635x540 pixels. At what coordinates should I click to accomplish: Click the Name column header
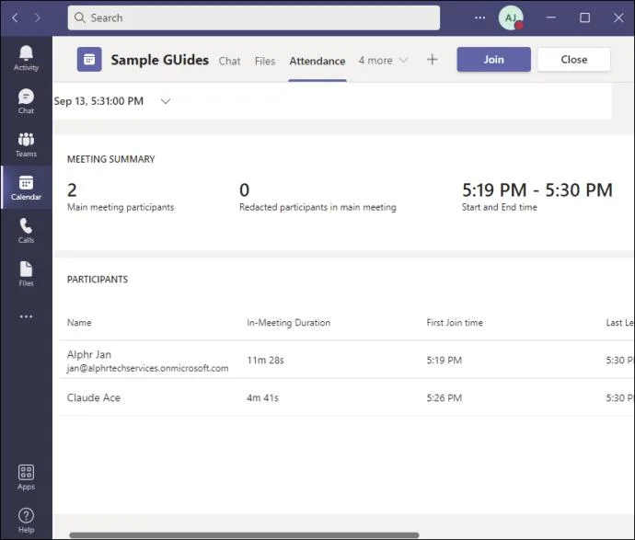coord(79,323)
